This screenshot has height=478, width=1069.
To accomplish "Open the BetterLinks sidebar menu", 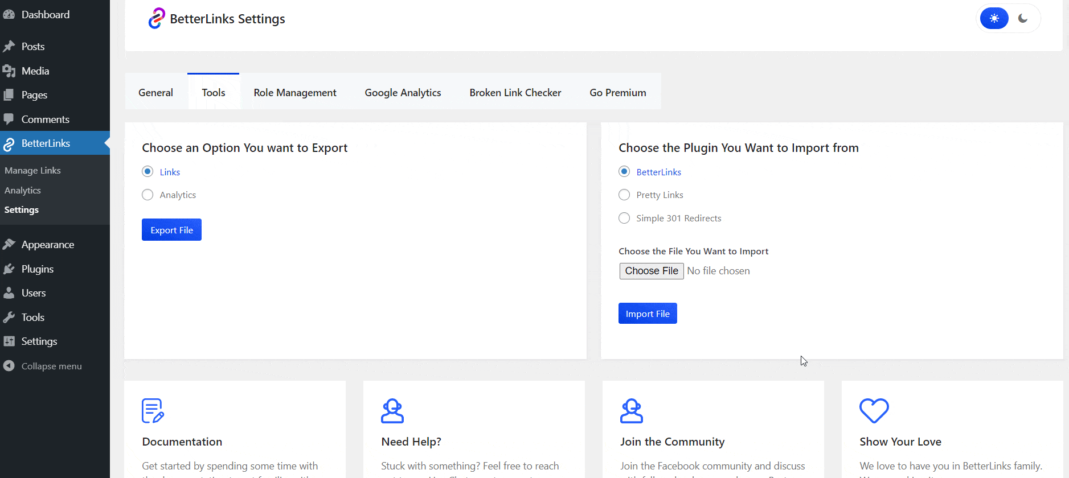I will click(55, 143).
